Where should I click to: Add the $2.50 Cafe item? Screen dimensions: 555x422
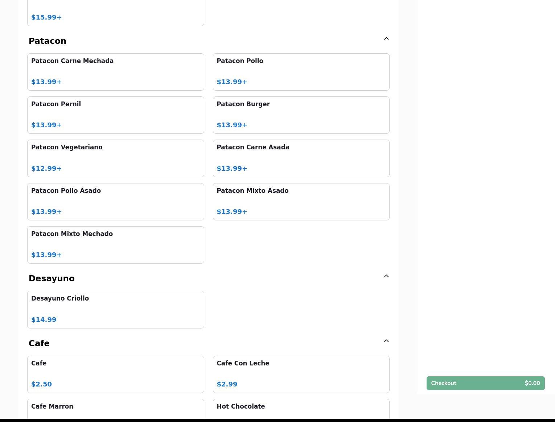point(115,374)
